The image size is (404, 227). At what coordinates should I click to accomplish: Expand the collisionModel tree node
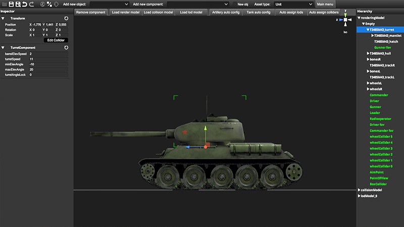(x=359, y=190)
